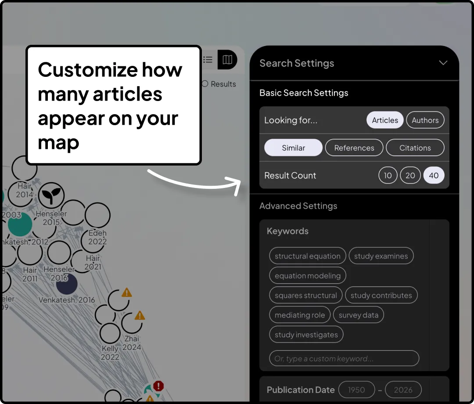Screen dimensions: 474x404
Task: Click the 'Henseler 2015' label
Action: (x=51, y=218)
